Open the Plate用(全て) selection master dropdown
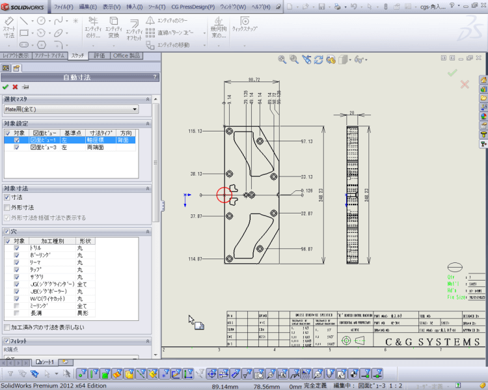This screenshot has width=488, height=390. coord(71,109)
